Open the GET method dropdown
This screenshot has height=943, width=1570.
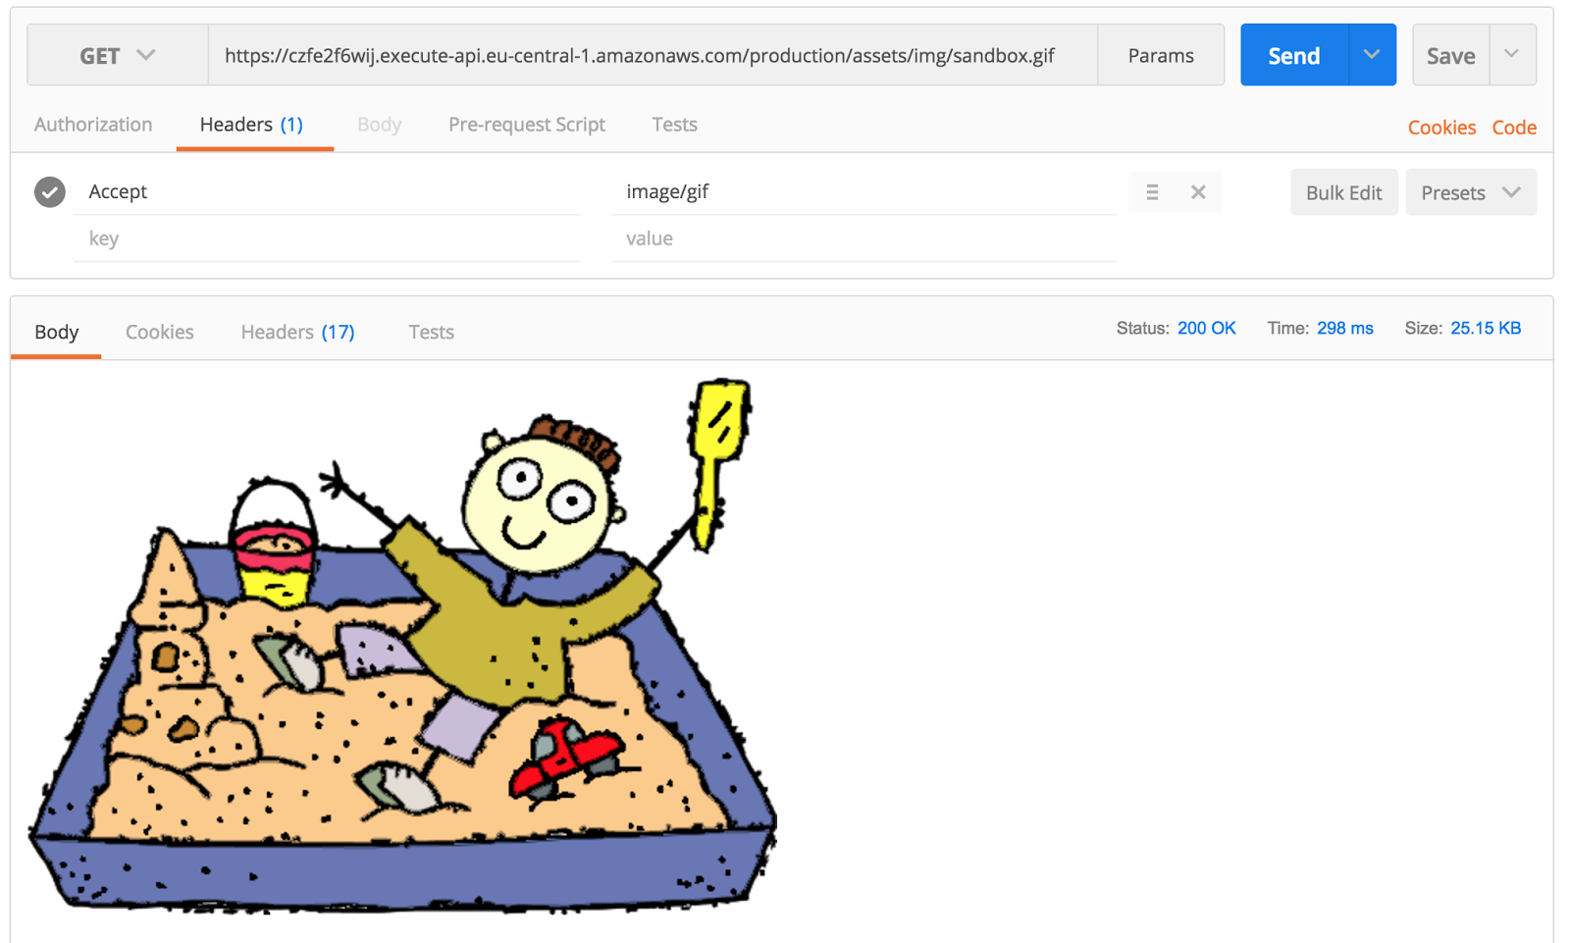point(118,55)
